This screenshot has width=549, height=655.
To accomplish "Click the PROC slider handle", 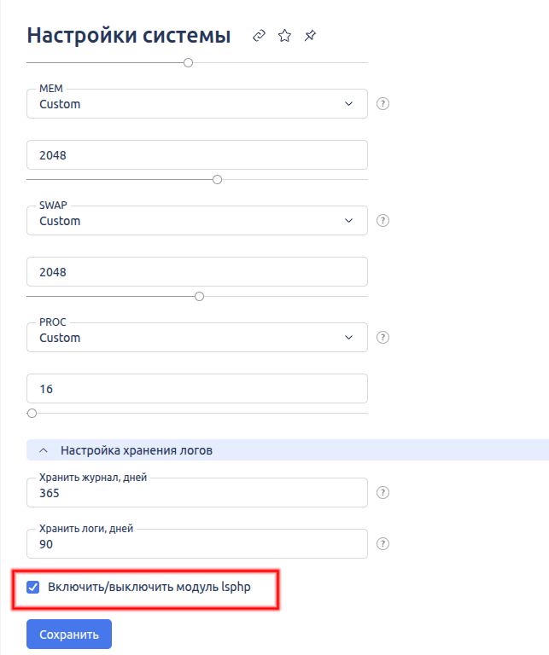I will pyautogui.click(x=32, y=413).
